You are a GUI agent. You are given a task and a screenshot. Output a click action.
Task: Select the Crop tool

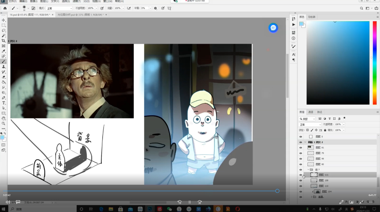click(x=3, y=41)
